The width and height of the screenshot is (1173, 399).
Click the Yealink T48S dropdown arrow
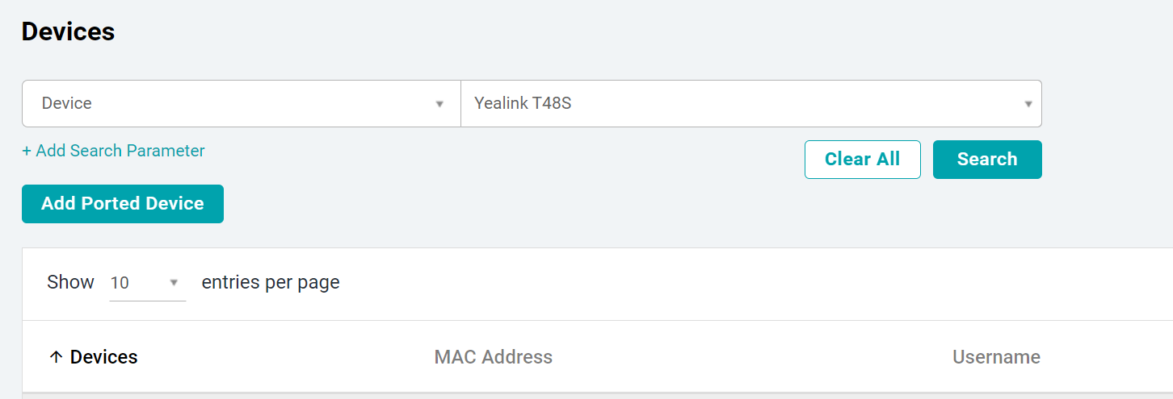1028,104
